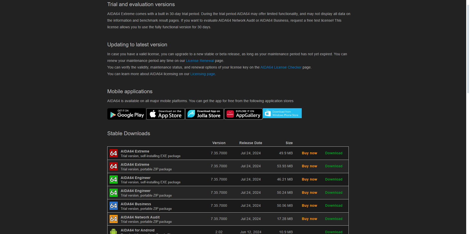Open the Jolla Store badge
Viewport: 470px width, 234px height.
204,114
